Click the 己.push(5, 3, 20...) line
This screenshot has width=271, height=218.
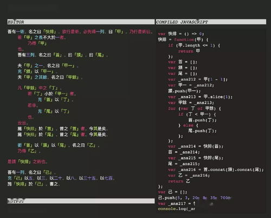(195, 198)
